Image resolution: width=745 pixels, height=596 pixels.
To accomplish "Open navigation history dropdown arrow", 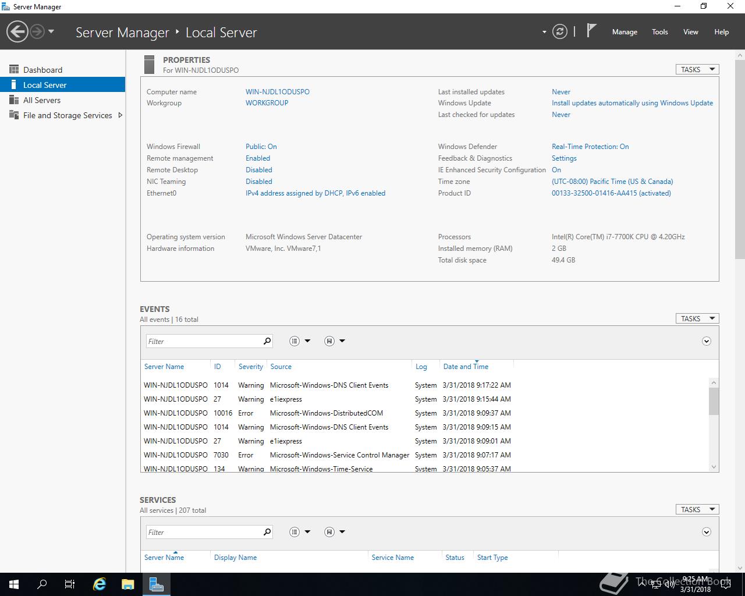I will pyautogui.click(x=51, y=31).
